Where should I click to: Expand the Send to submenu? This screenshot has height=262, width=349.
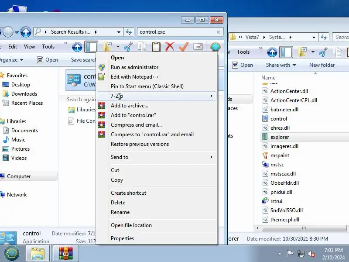[157, 157]
